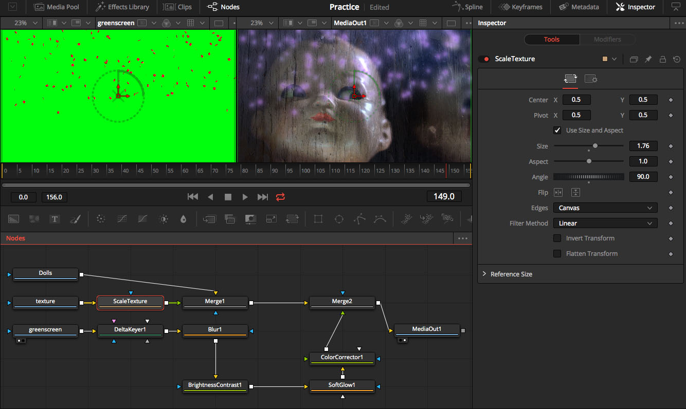This screenshot has height=409, width=686.
Task: Disable Use Size and Aspect
Action: pyautogui.click(x=557, y=130)
